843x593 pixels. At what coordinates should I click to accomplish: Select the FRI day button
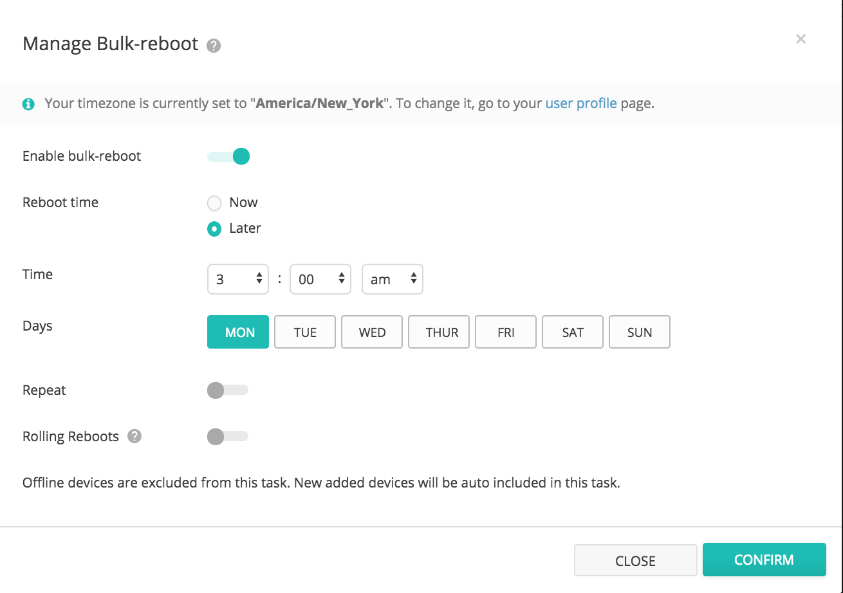pos(506,332)
